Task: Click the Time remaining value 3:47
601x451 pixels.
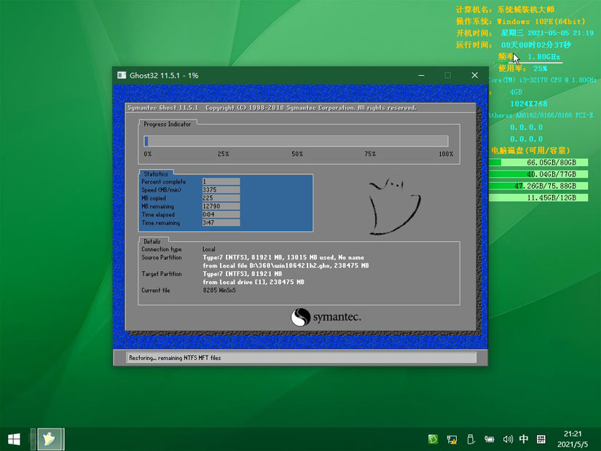Action: point(221,223)
